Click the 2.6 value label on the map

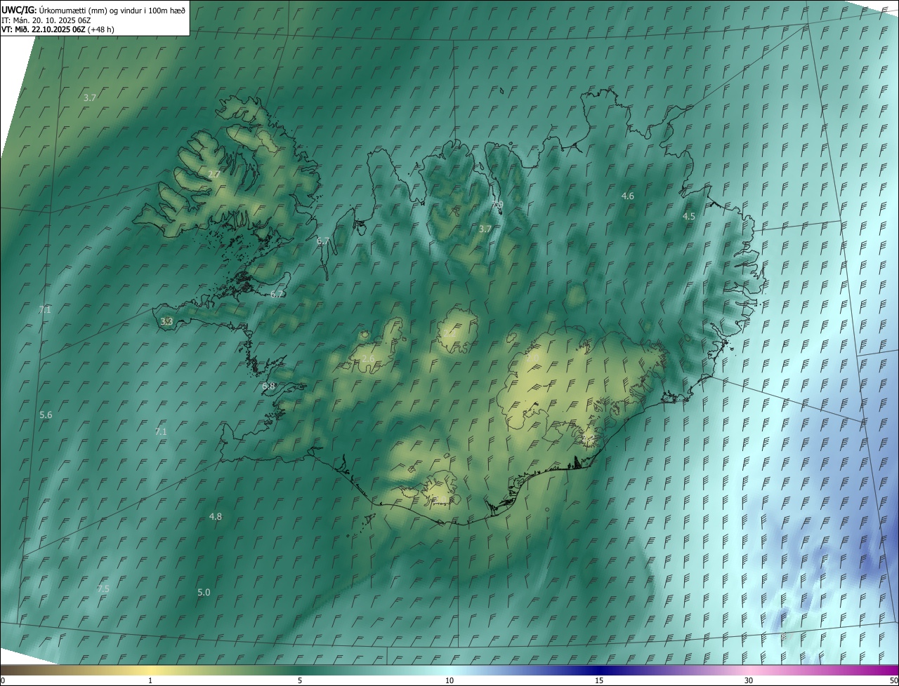tap(368, 359)
